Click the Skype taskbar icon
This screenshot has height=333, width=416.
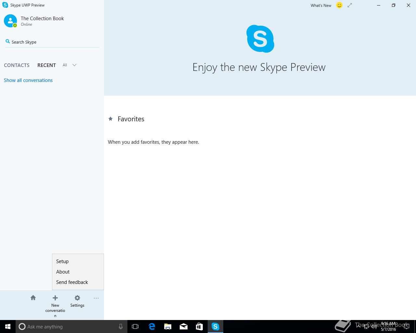(x=215, y=326)
